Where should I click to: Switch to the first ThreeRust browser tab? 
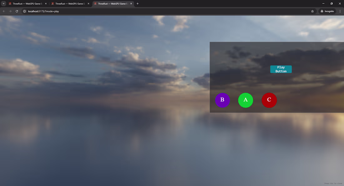(x=27, y=4)
